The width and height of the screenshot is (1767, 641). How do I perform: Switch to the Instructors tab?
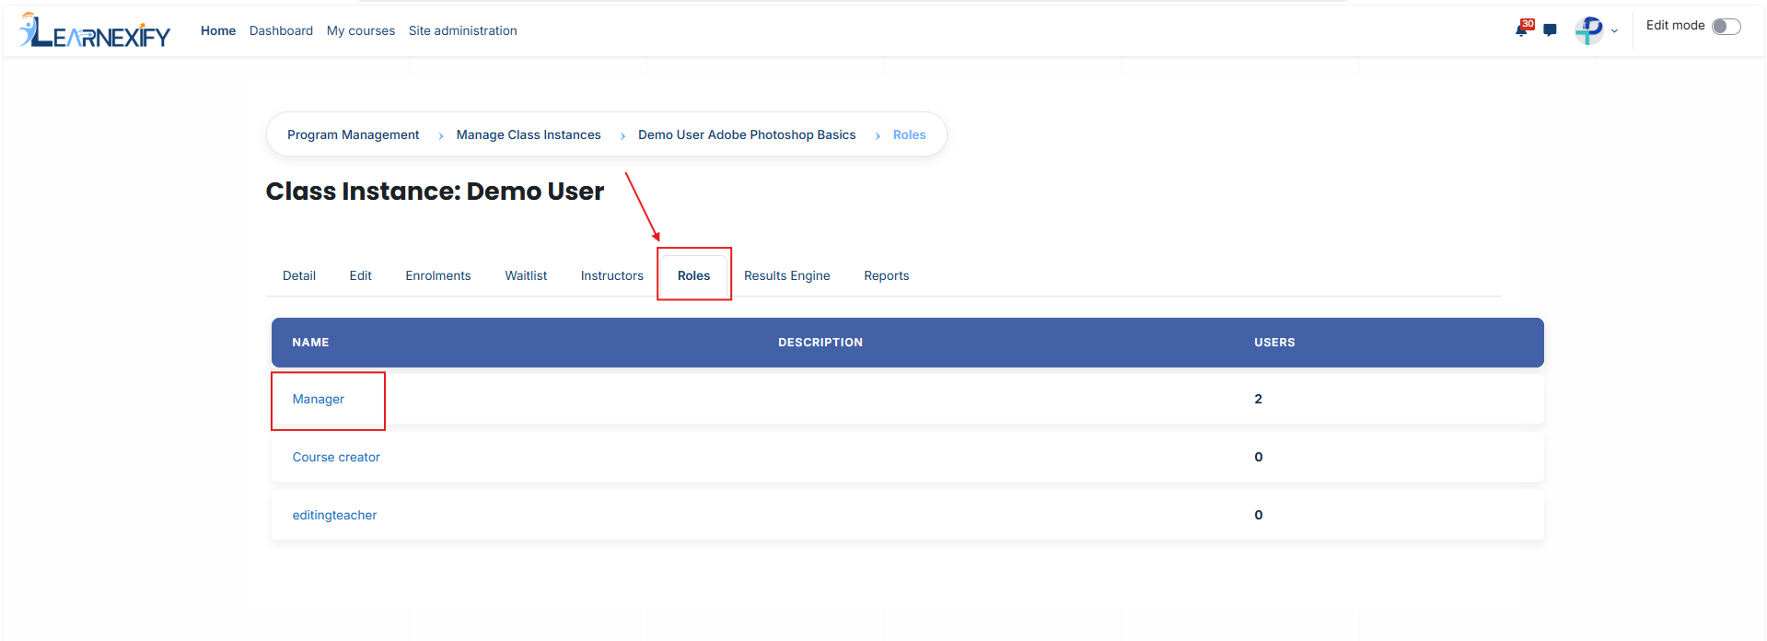pyautogui.click(x=612, y=275)
